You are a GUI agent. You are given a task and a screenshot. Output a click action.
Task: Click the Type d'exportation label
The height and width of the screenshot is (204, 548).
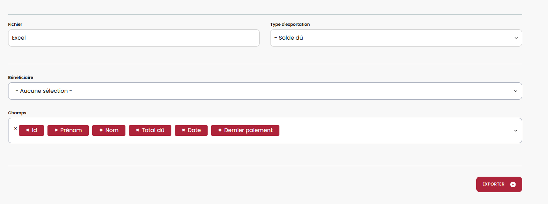point(290,24)
